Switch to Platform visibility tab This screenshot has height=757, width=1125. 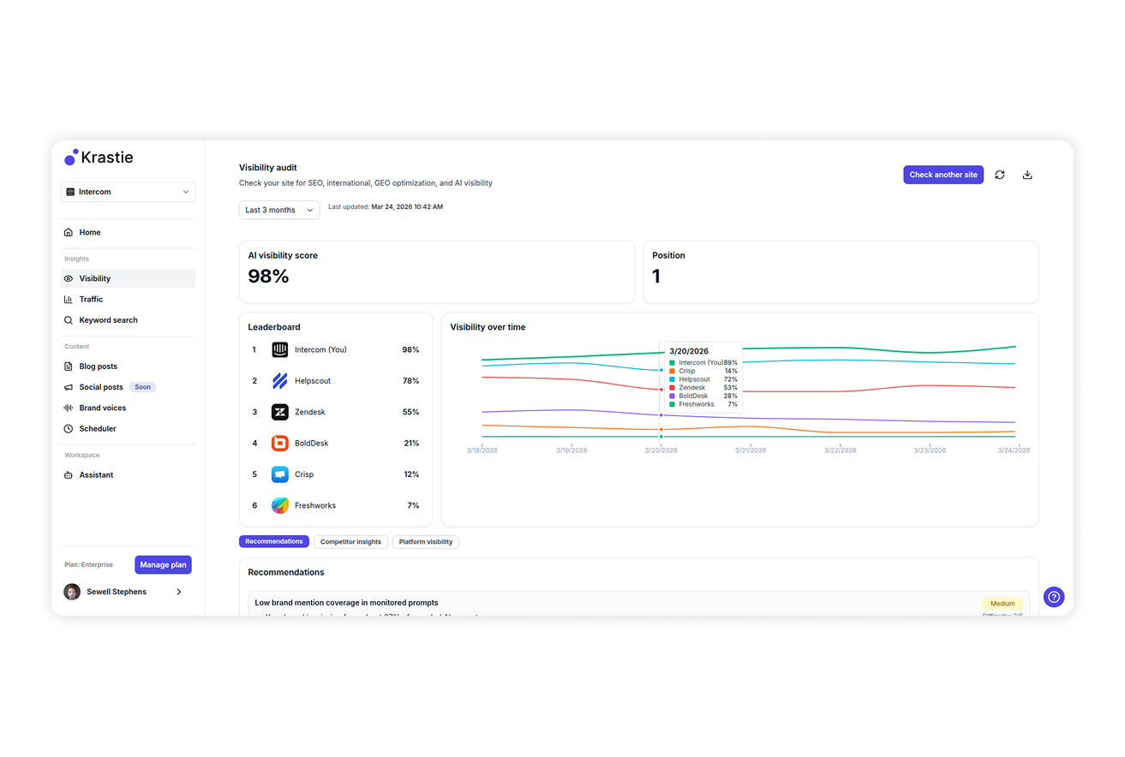coord(426,542)
